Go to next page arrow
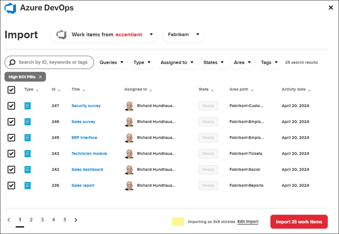 [x=76, y=220]
